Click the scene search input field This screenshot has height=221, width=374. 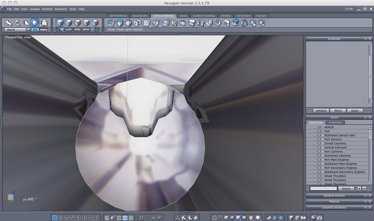coord(324,188)
